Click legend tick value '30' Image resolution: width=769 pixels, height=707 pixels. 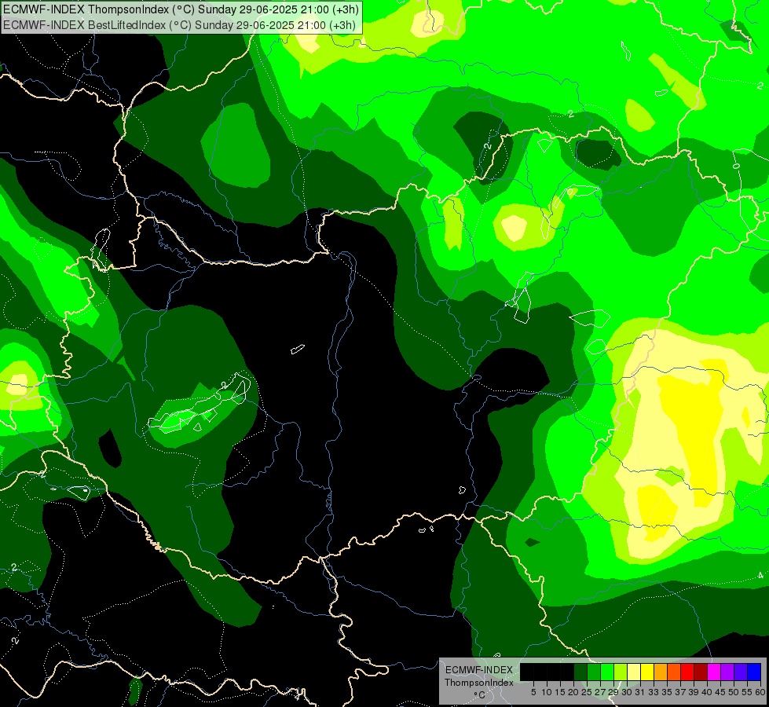point(628,692)
